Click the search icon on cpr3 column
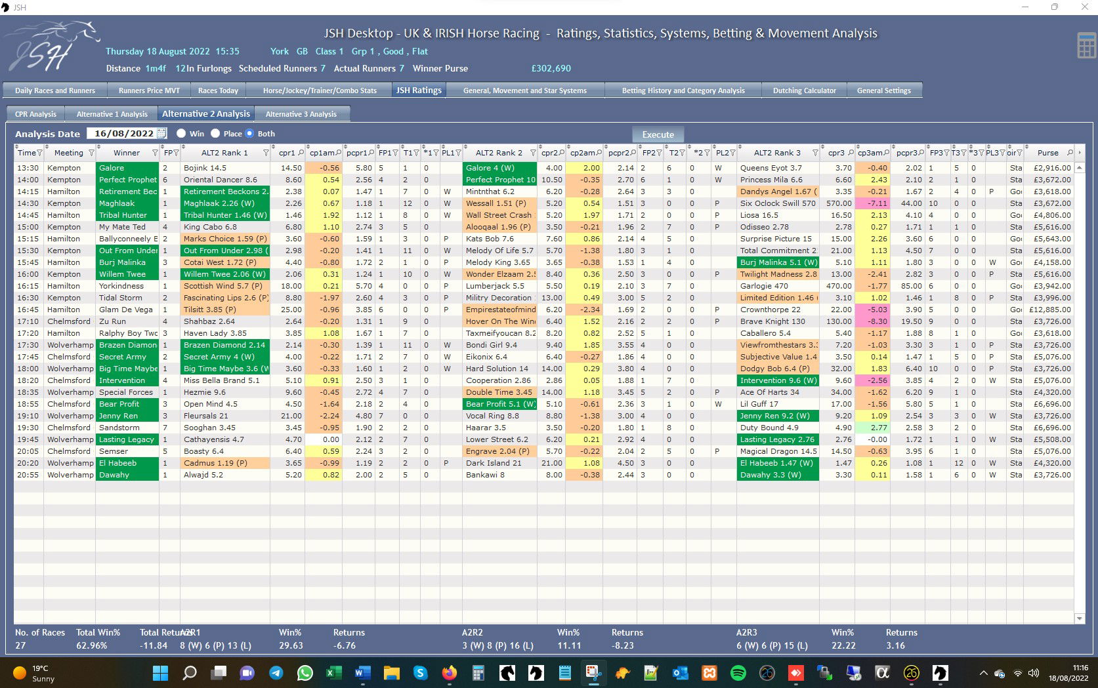1098x688 pixels. tap(851, 153)
